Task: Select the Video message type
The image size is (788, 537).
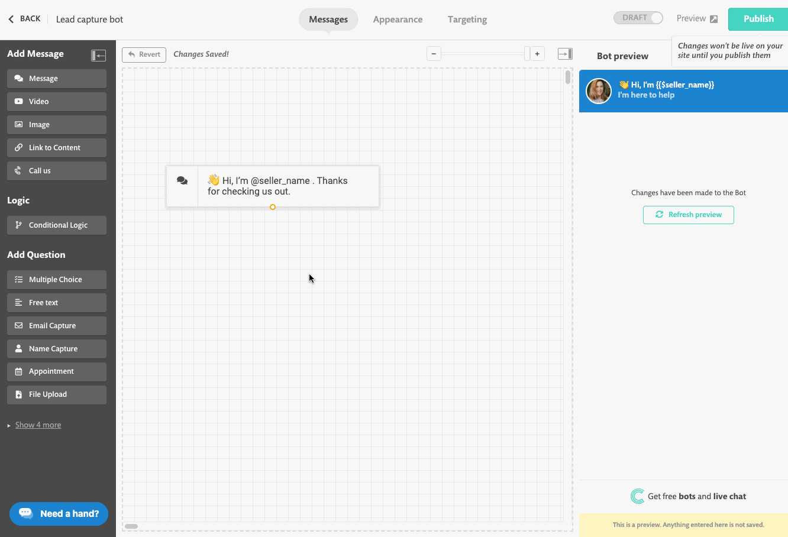Action: click(x=56, y=101)
